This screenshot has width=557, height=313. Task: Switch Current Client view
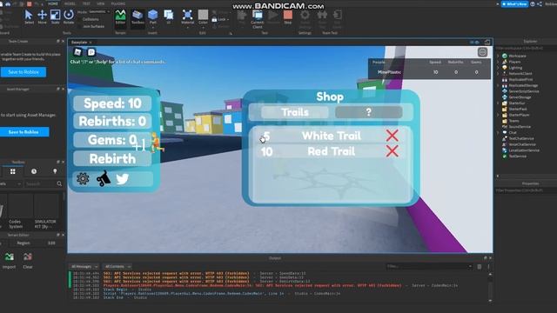[258, 19]
